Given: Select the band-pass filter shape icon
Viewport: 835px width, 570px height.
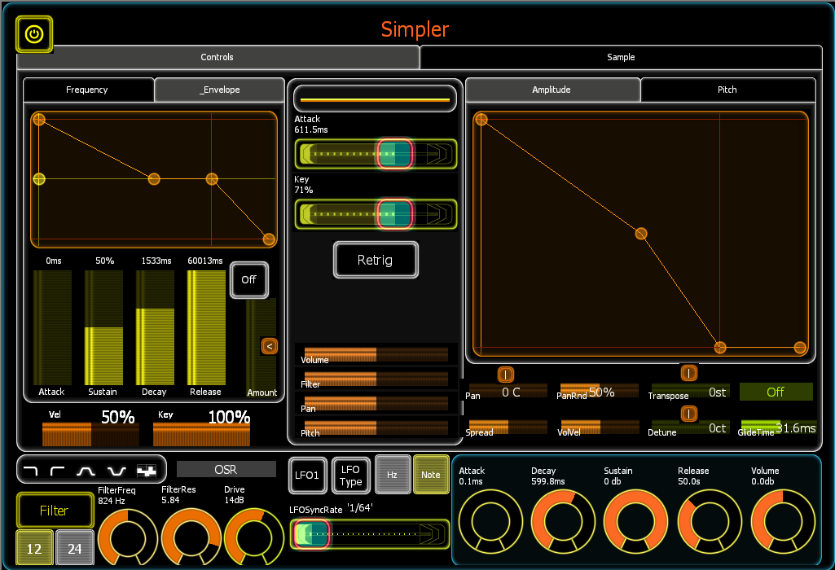Looking at the screenshot, I should tap(86, 471).
